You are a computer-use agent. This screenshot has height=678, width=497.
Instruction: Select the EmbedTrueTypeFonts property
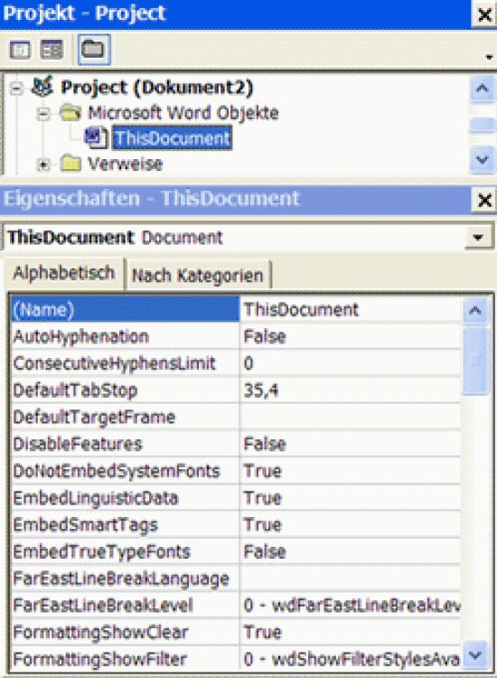[x=125, y=551]
